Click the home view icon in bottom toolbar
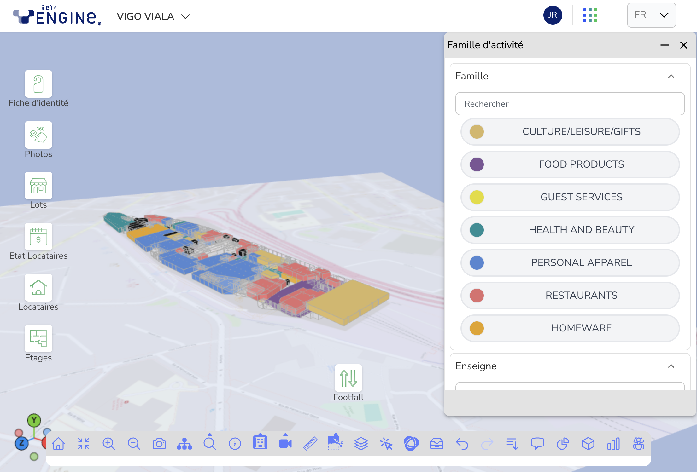 point(58,444)
